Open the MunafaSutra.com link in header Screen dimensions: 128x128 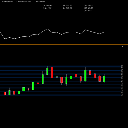pos(24,2)
